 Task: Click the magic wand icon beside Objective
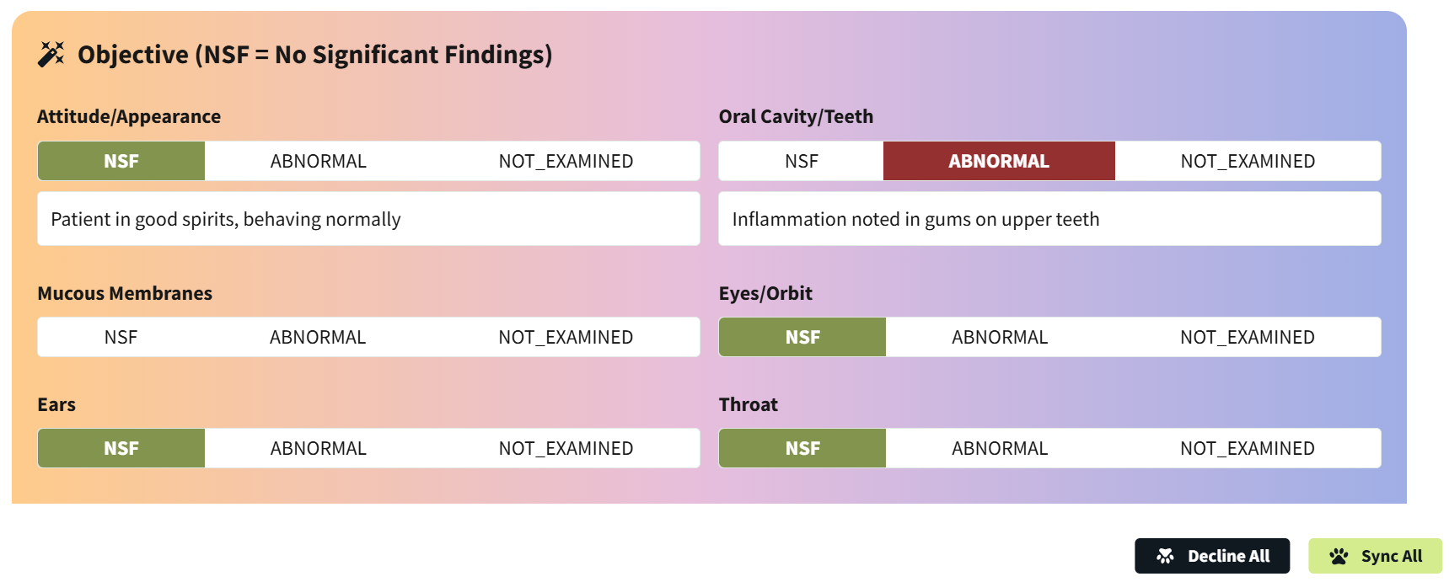click(51, 55)
